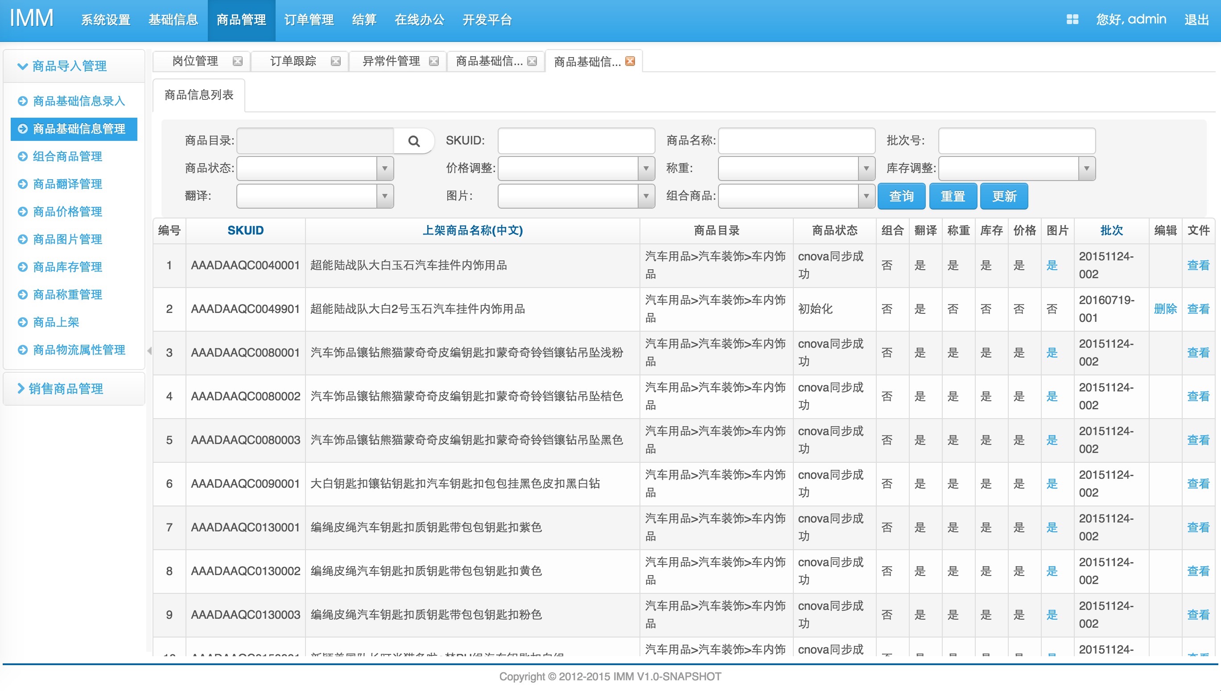1221x691 pixels.
Task: Click the grid apps icon near admin
Action: (x=1072, y=20)
